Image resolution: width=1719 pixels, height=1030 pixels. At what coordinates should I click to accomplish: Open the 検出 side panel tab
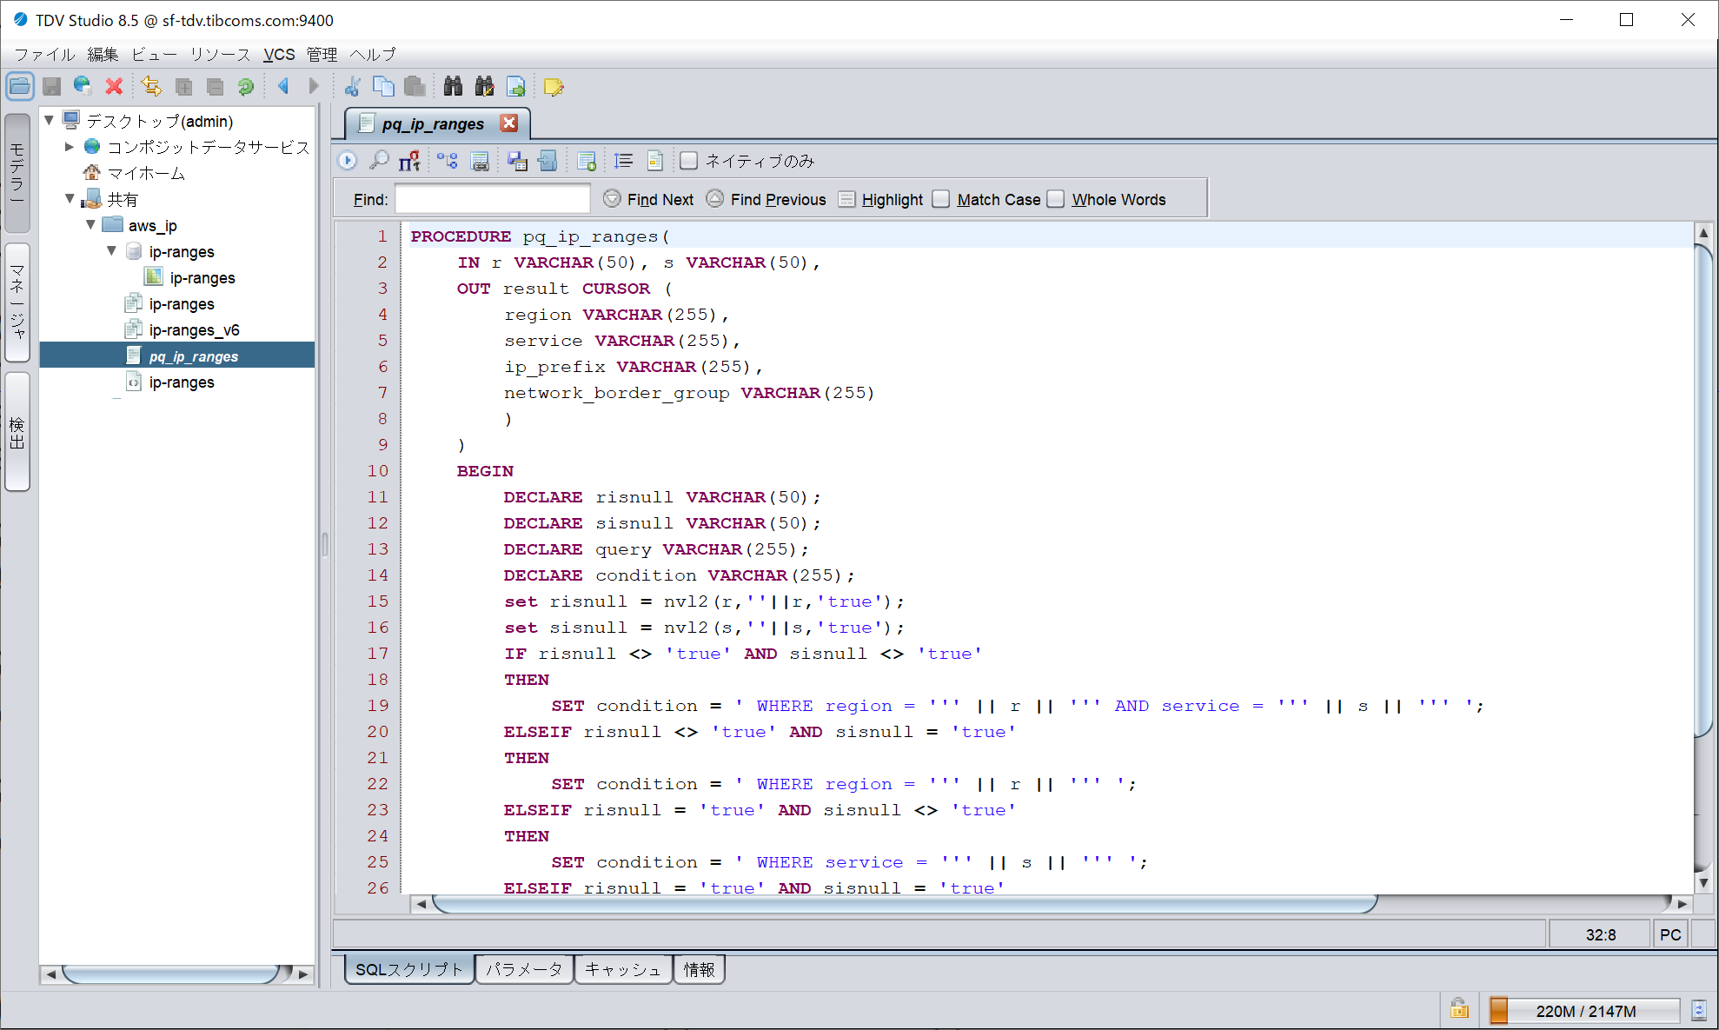17,432
